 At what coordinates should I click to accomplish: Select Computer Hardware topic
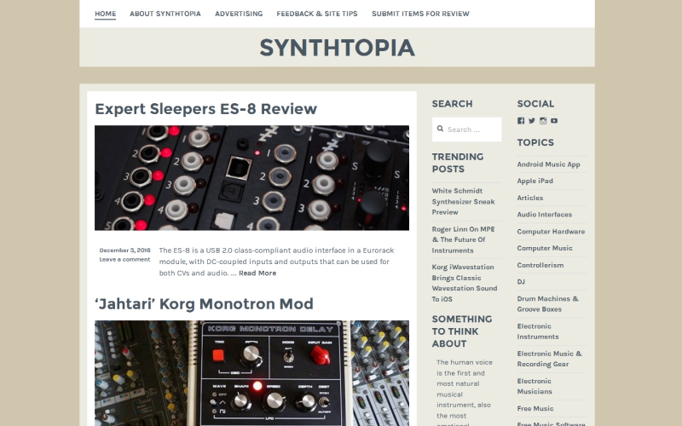[551, 231]
